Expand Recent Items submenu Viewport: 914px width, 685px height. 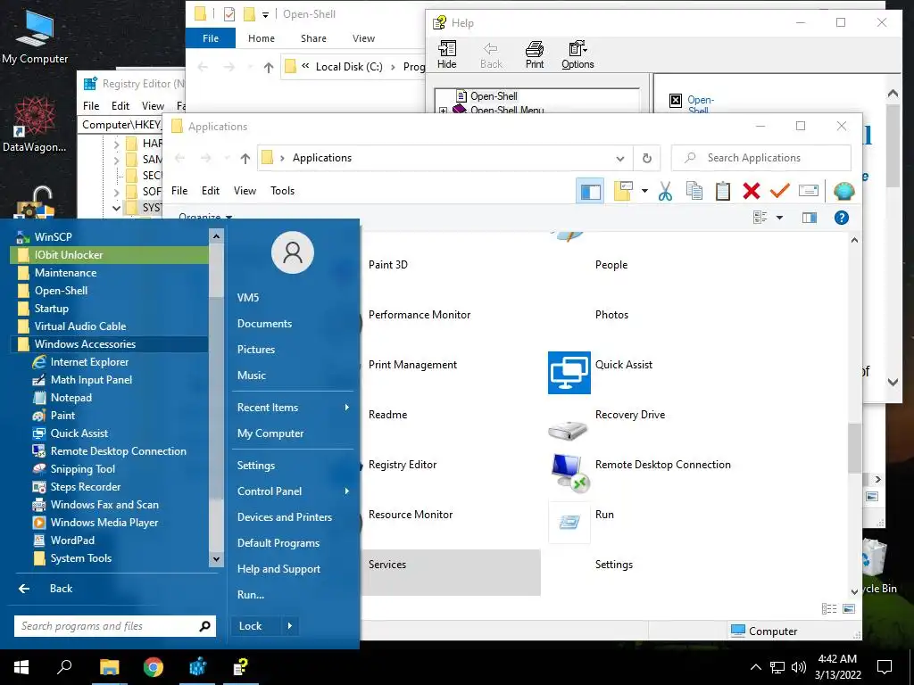293,407
